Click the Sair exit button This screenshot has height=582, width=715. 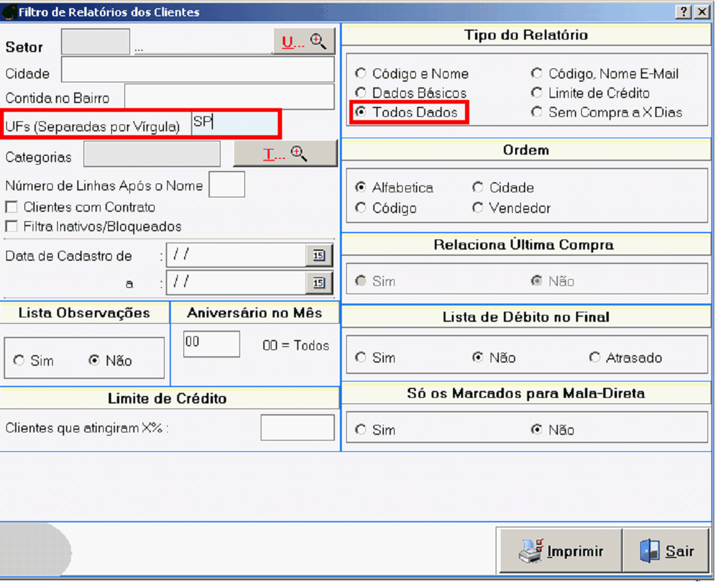tap(667, 551)
